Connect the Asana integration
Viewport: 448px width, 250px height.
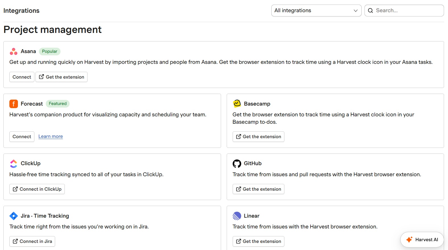point(22,77)
